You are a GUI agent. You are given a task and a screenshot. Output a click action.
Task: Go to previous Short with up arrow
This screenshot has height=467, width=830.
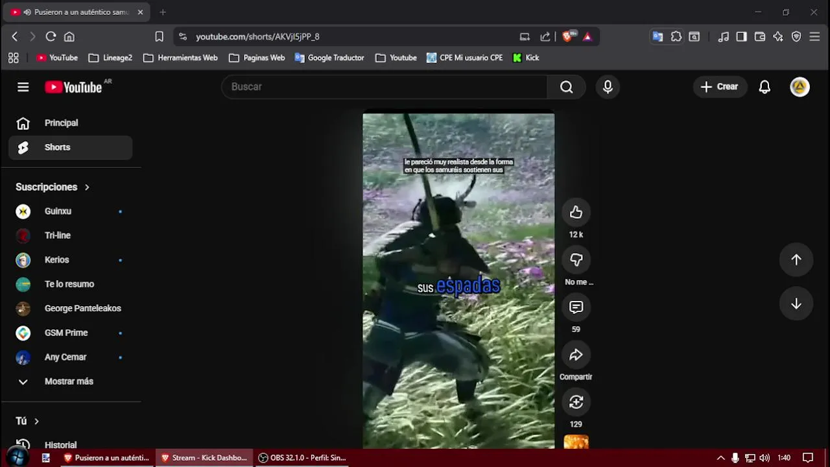click(x=796, y=259)
